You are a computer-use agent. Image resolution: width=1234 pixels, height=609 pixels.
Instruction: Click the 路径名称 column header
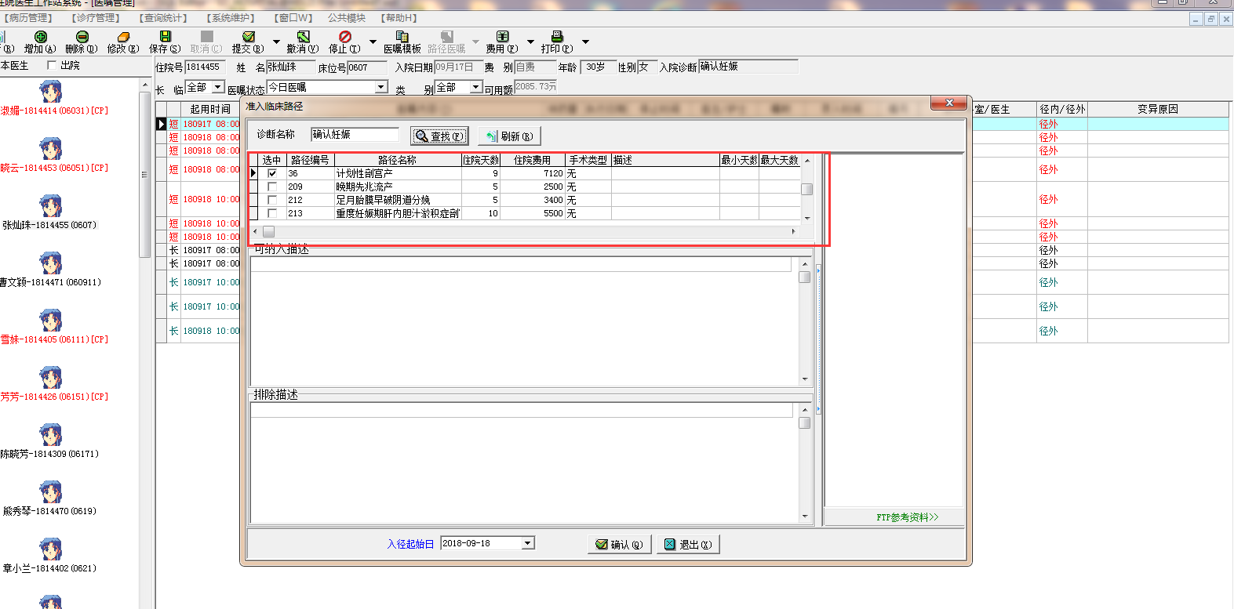click(x=398, y=160)
